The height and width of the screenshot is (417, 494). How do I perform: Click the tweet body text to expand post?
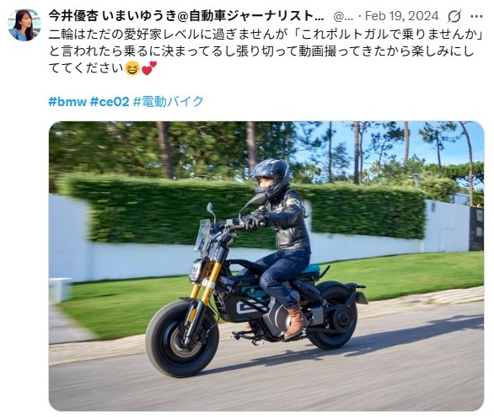tap(266, 51)
